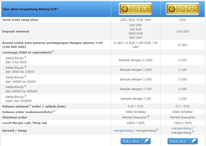Click the '100% / 50%' cell in the CFD column

(x=183, y=123)
